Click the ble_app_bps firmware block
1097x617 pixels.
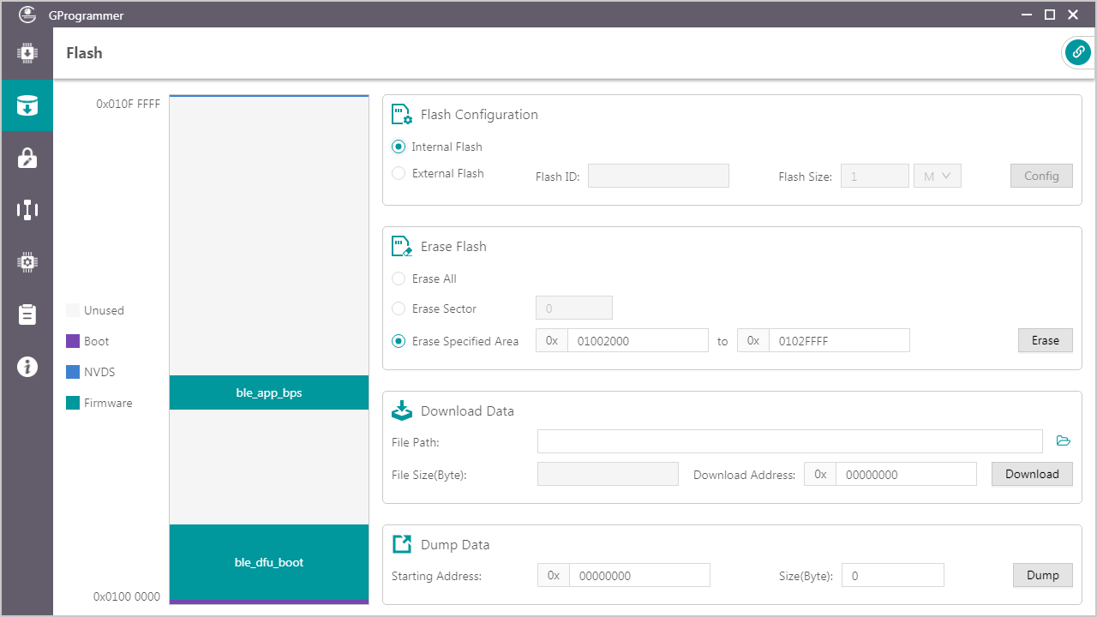click(x=269, y=392)
